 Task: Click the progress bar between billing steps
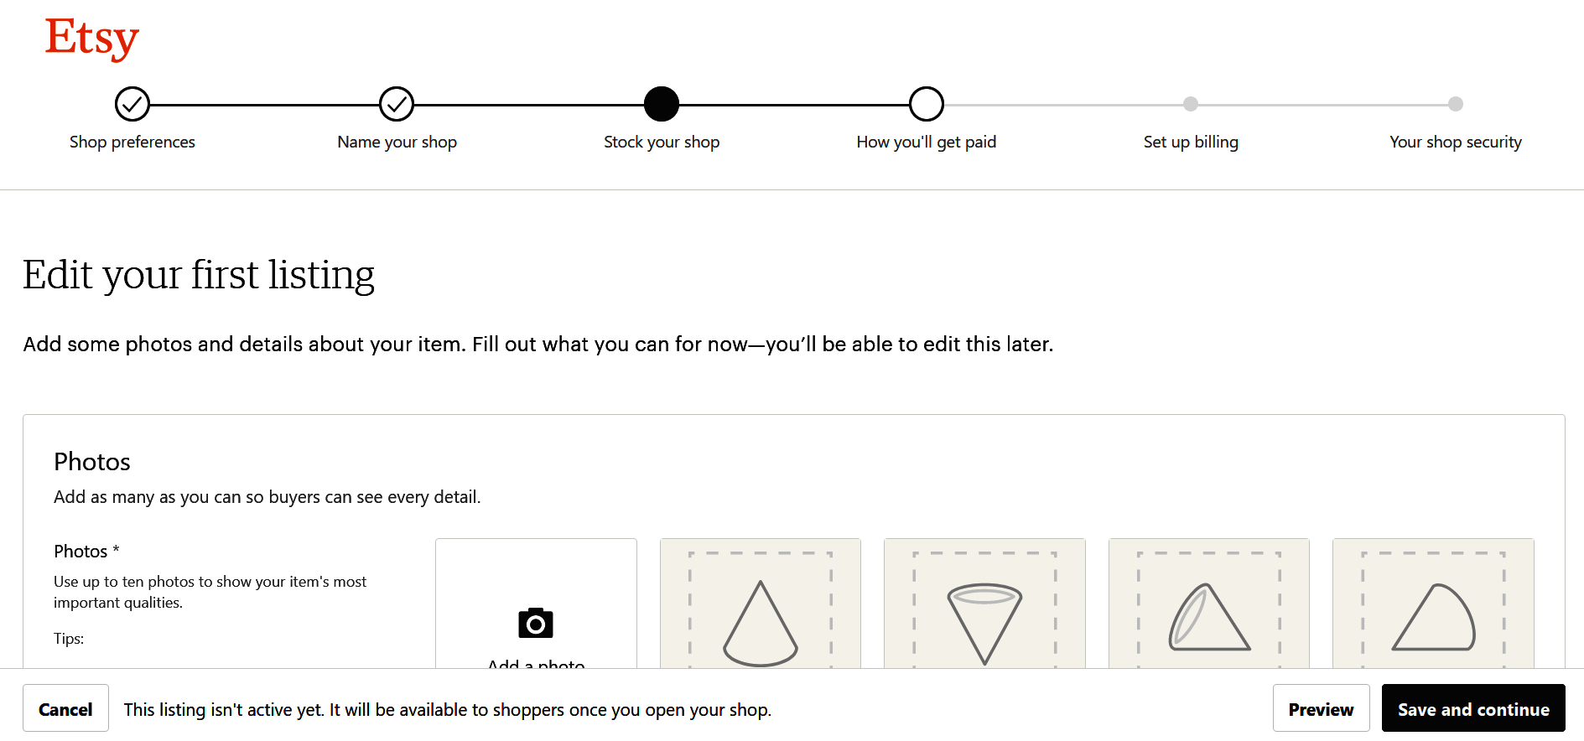pos(1323,104)
